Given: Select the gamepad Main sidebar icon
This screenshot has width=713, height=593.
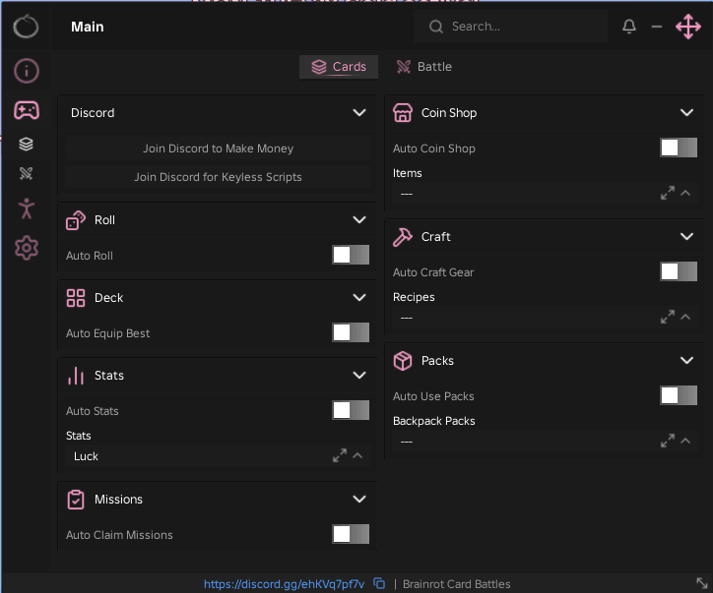Looking at the screenshot, I should 27,110.
